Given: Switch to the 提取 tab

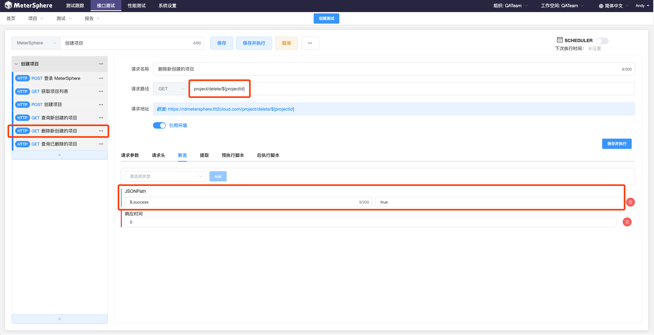Looking at the screenshot, I should [x=204, y=155].
